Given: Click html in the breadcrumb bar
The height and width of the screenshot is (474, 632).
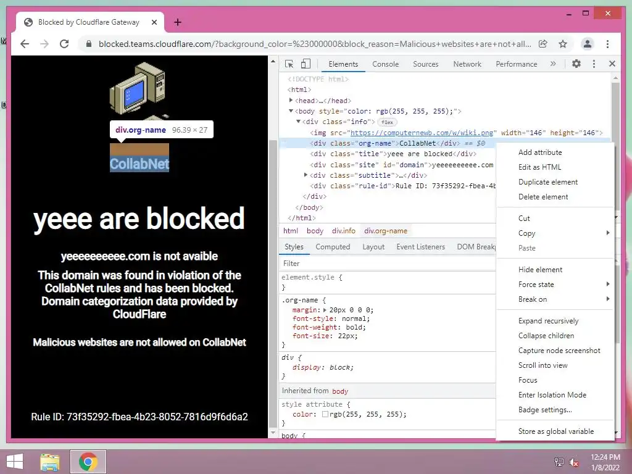Looking at the screenshot, I should 291,231.
